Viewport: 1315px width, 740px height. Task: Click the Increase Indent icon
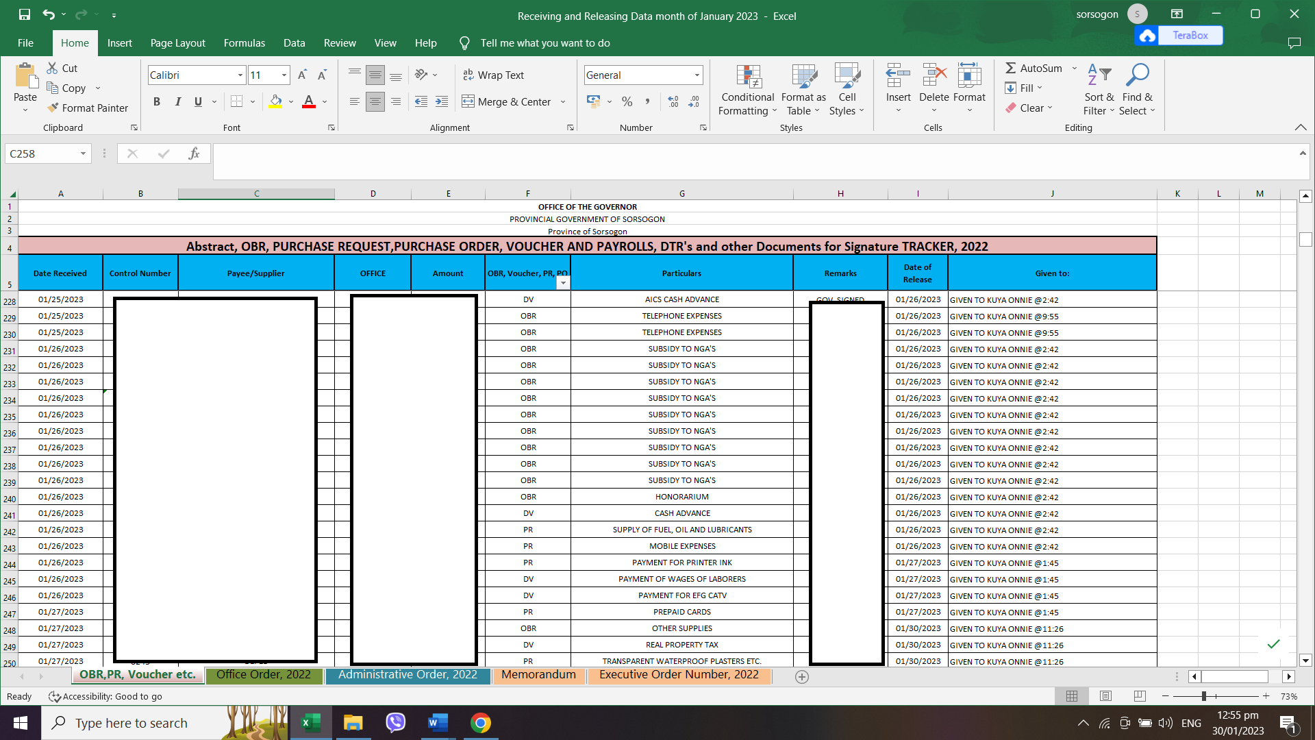tap(442, 101)
